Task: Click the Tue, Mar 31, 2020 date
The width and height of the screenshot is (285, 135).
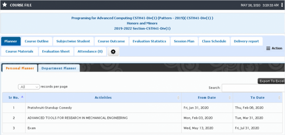Action: pyautogui.click(x=249, y=118)
